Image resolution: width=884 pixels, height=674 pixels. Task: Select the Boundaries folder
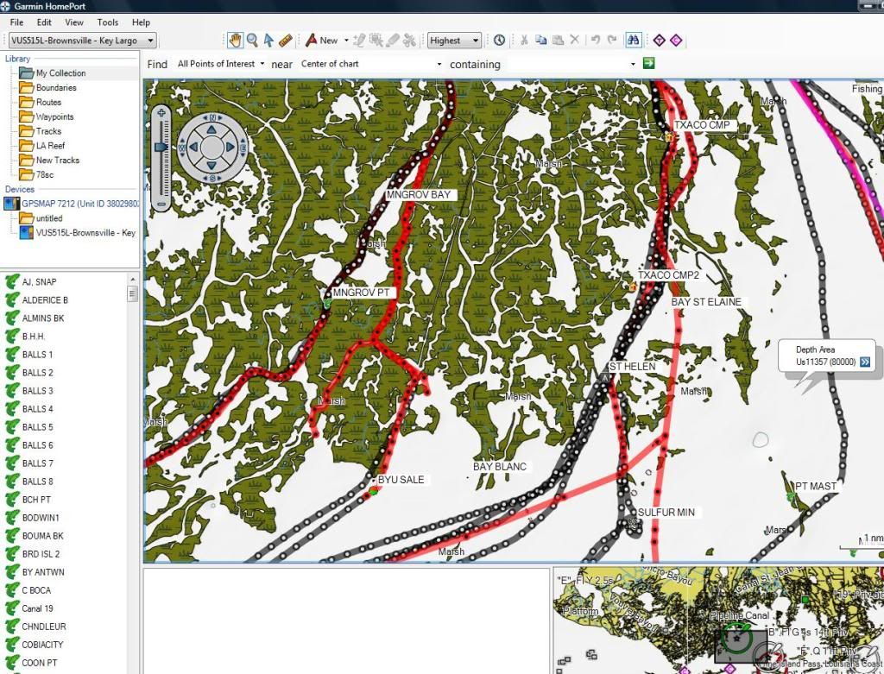tap(56, 87)
